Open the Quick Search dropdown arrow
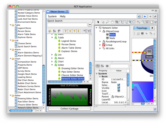 click(x=90, y=25)
